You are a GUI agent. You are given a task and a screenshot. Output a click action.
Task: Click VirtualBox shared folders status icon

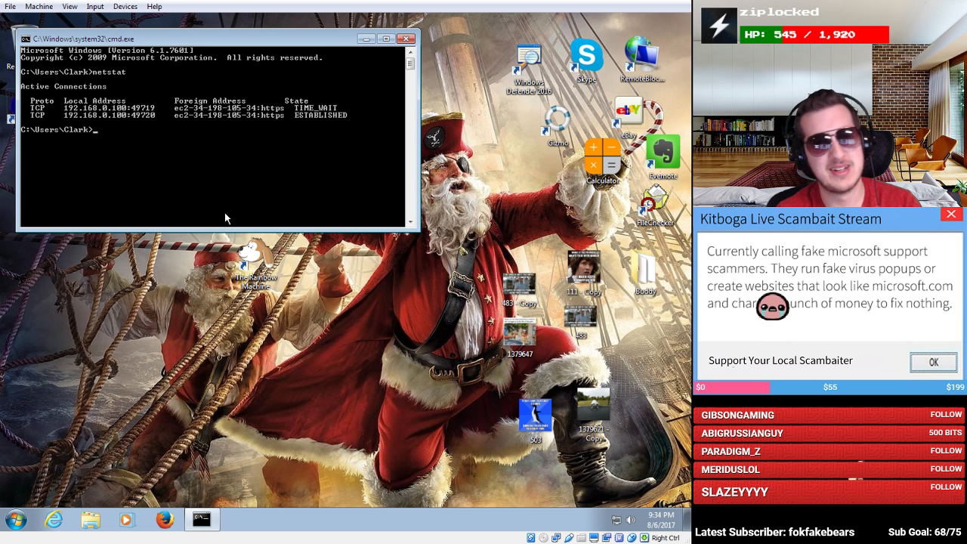coord(582,538)
